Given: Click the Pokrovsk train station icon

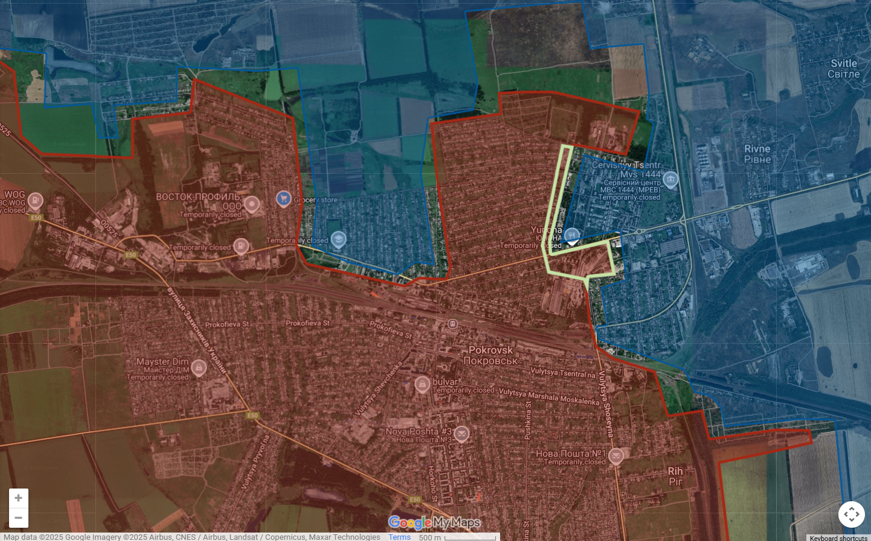Looking at the screenshot, I should point(452,324).
